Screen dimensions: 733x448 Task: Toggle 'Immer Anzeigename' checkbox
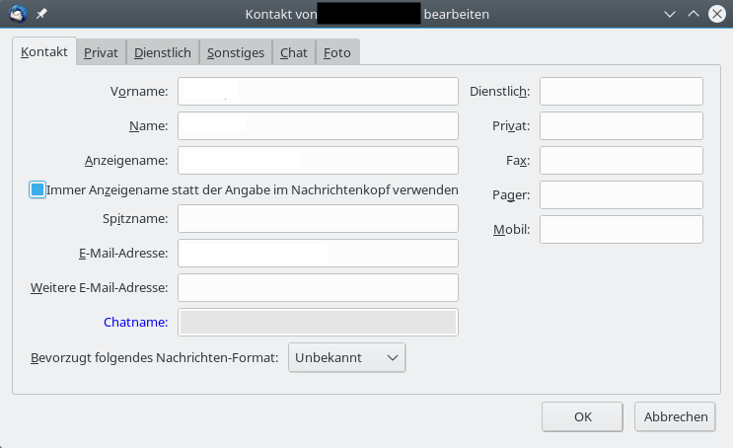(x=37, y=189)
